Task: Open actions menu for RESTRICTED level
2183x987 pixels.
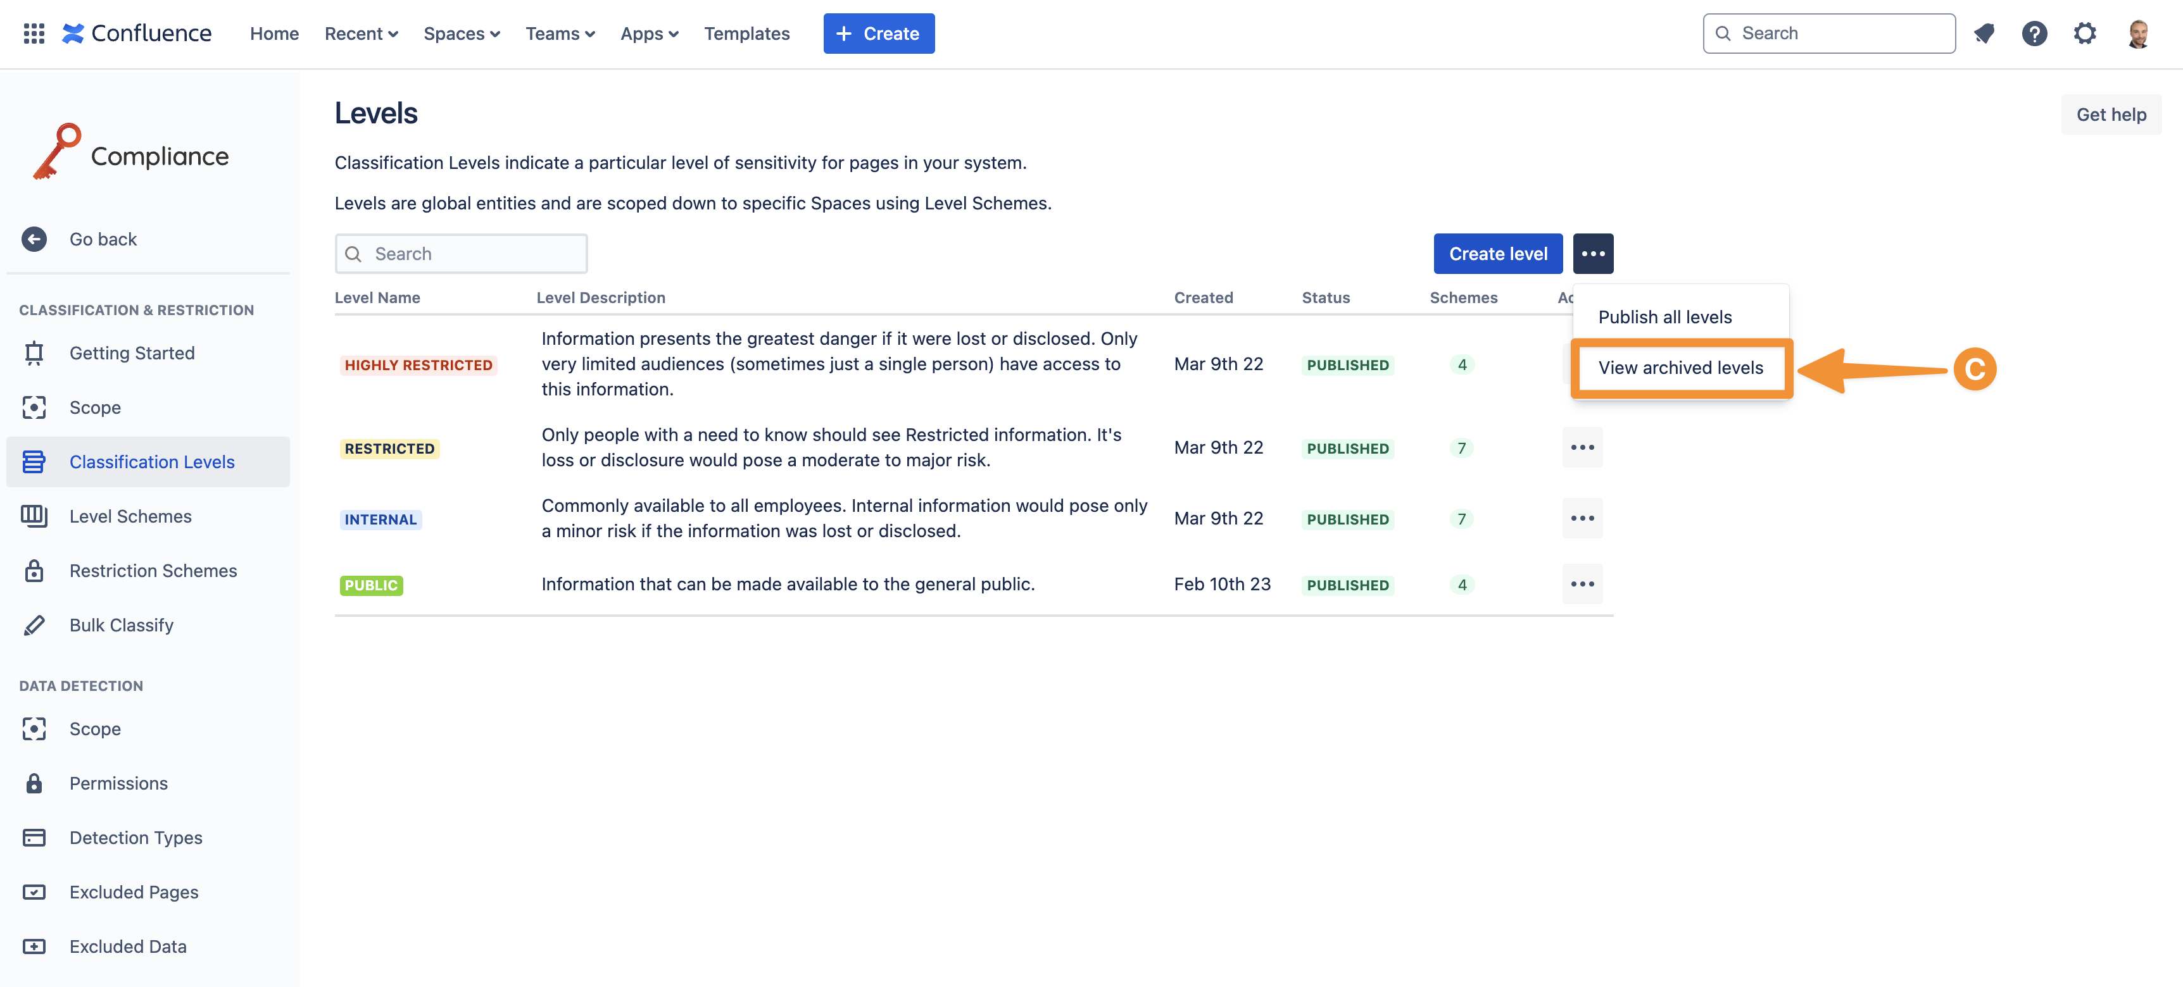Action: (1582, 447)
